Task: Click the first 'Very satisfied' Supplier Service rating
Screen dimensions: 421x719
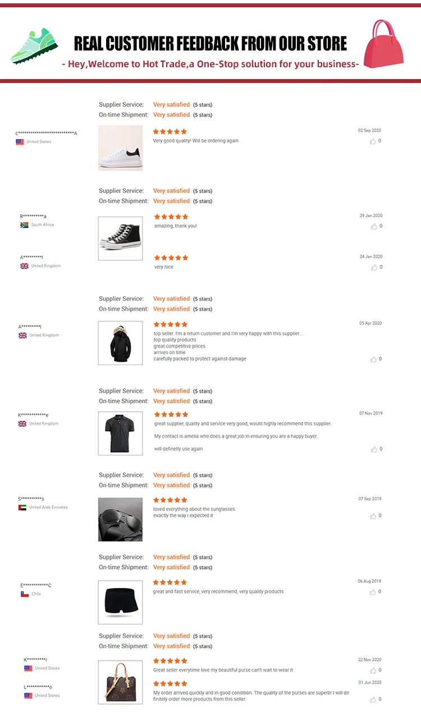Action: pos(171,105)
